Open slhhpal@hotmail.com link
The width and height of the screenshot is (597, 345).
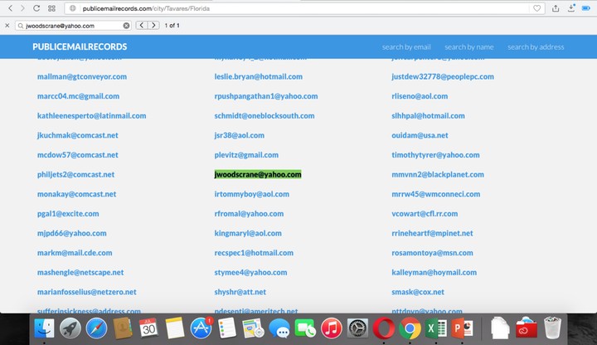[x=428, y=116]
